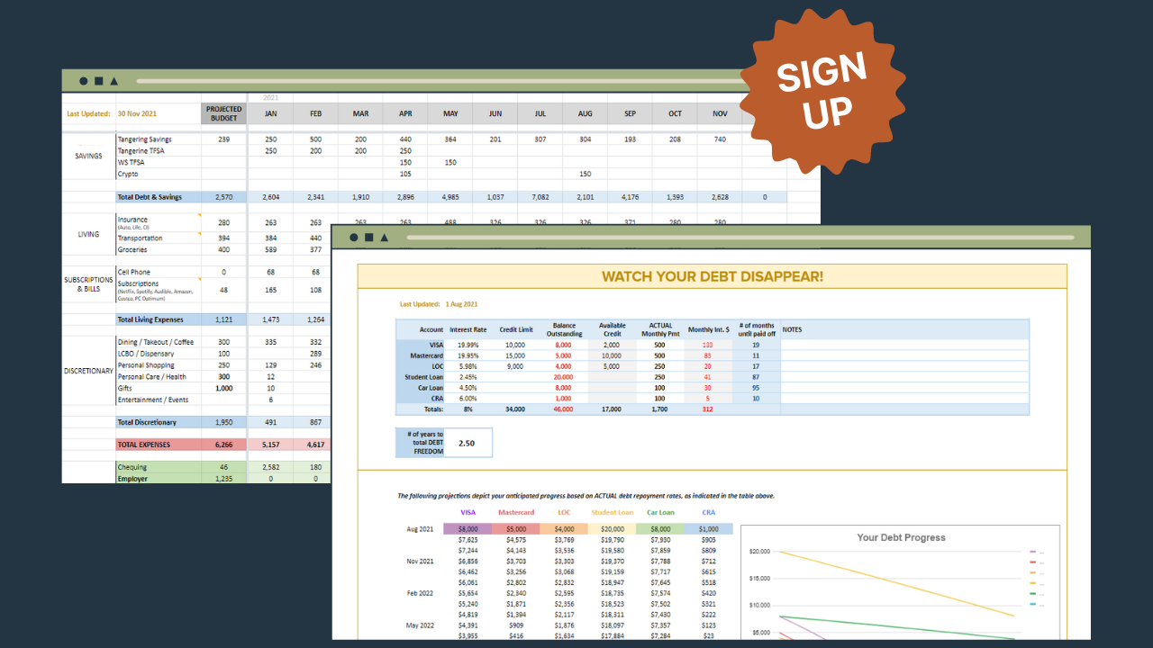This screenshot has width=1153, height=648.
Task: Click the 19.99% VISA interest rate cell
Action: click(468, 345)
